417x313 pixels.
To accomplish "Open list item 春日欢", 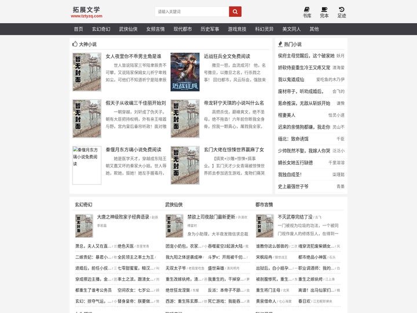I will (304, 301).
